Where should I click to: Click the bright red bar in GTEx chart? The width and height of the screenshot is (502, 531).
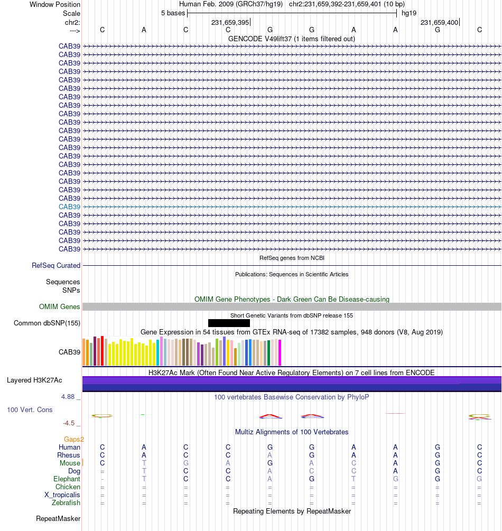click(x=103, y=351)
